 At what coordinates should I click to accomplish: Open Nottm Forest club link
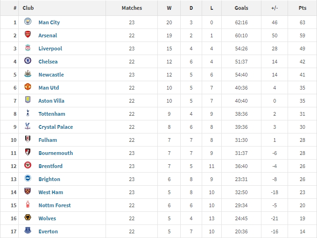[54, 205]
